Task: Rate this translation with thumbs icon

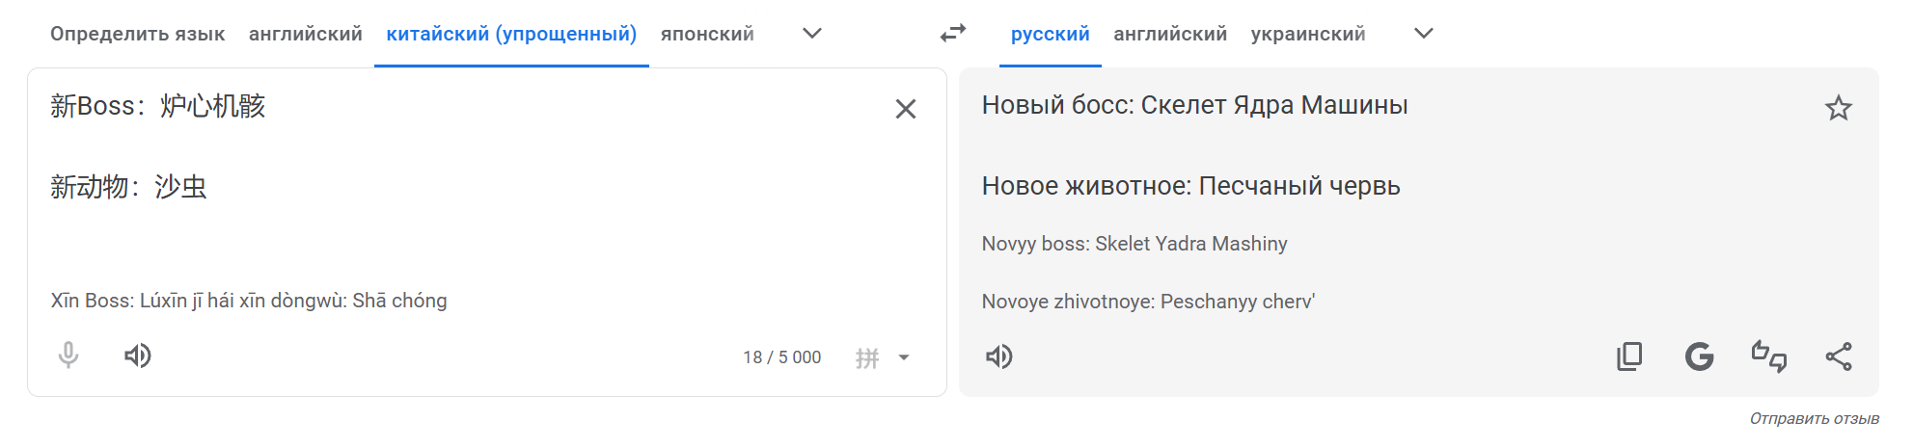Action: [1769, 356]
